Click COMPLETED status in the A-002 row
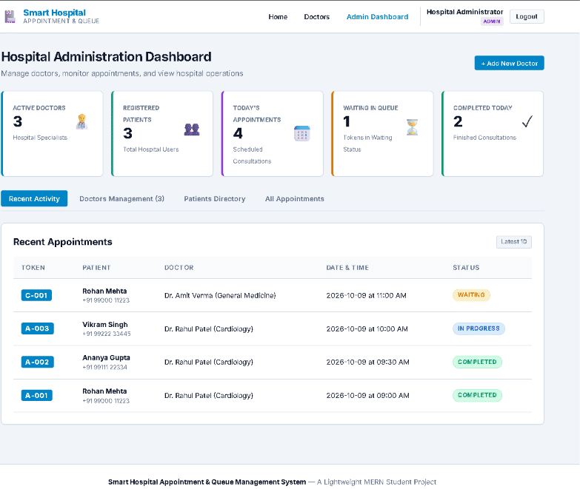Screen dimensions: 580x489 (x=477, y=362)
